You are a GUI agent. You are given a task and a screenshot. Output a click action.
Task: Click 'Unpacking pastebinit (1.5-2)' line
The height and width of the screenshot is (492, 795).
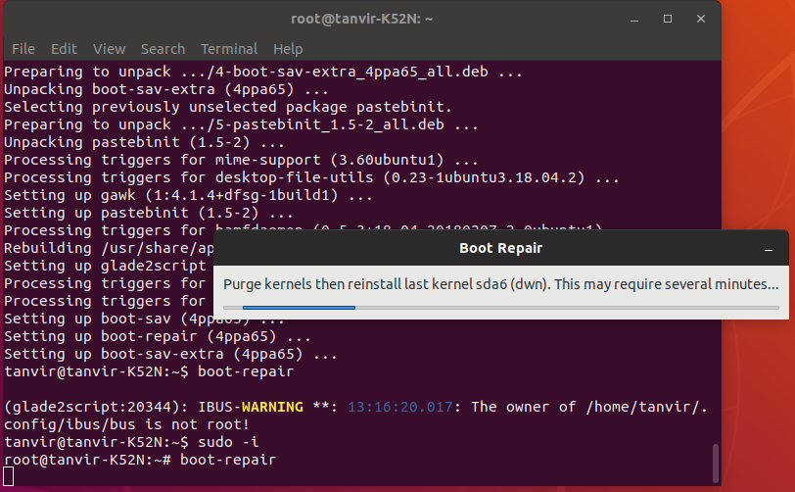coord(144,142)
